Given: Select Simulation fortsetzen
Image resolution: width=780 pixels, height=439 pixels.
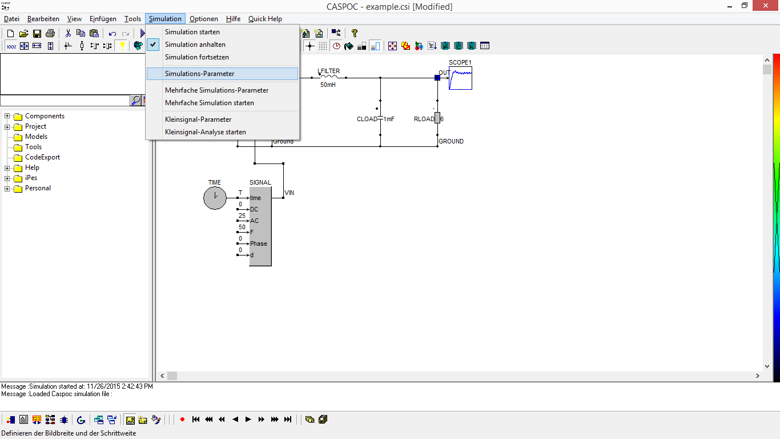Looking at the screenshot, I should (x=223, y=57).
